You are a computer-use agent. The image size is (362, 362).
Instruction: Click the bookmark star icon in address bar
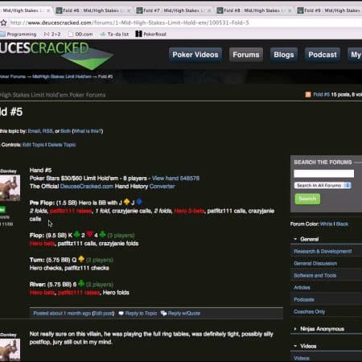pos(3,23)
